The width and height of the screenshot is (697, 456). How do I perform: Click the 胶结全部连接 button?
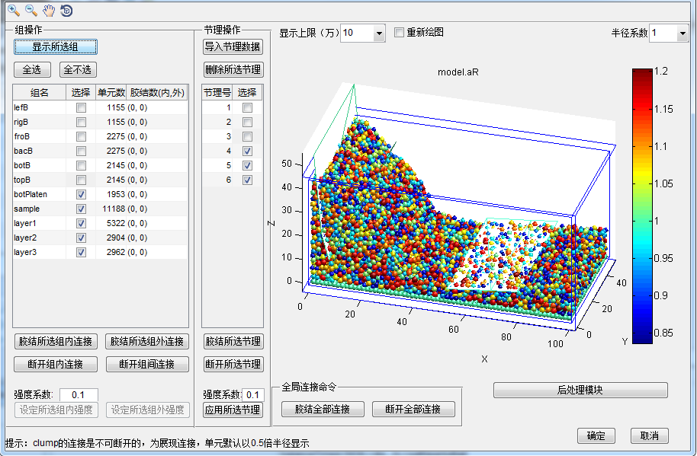point(320,409)
